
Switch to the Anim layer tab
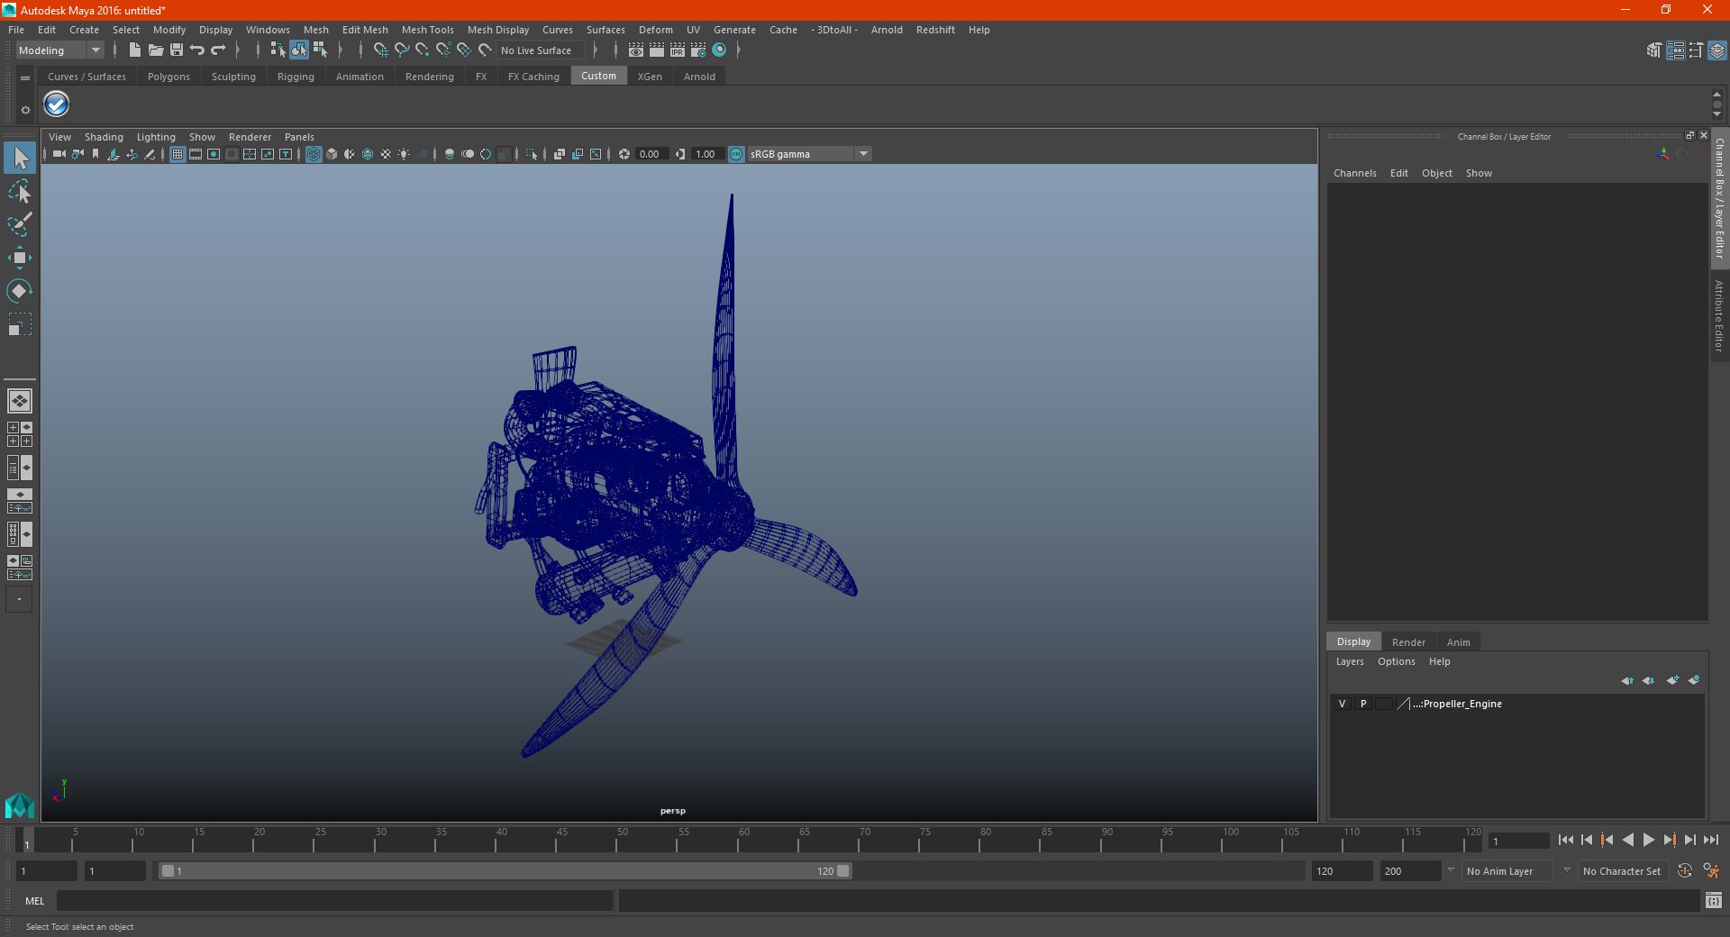1458,642
